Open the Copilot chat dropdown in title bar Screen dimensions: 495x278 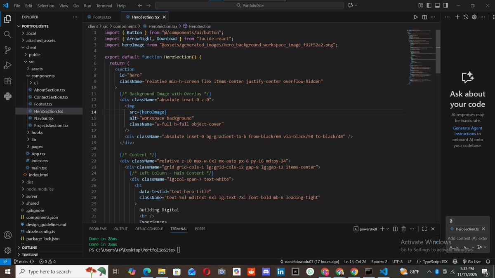356,5
